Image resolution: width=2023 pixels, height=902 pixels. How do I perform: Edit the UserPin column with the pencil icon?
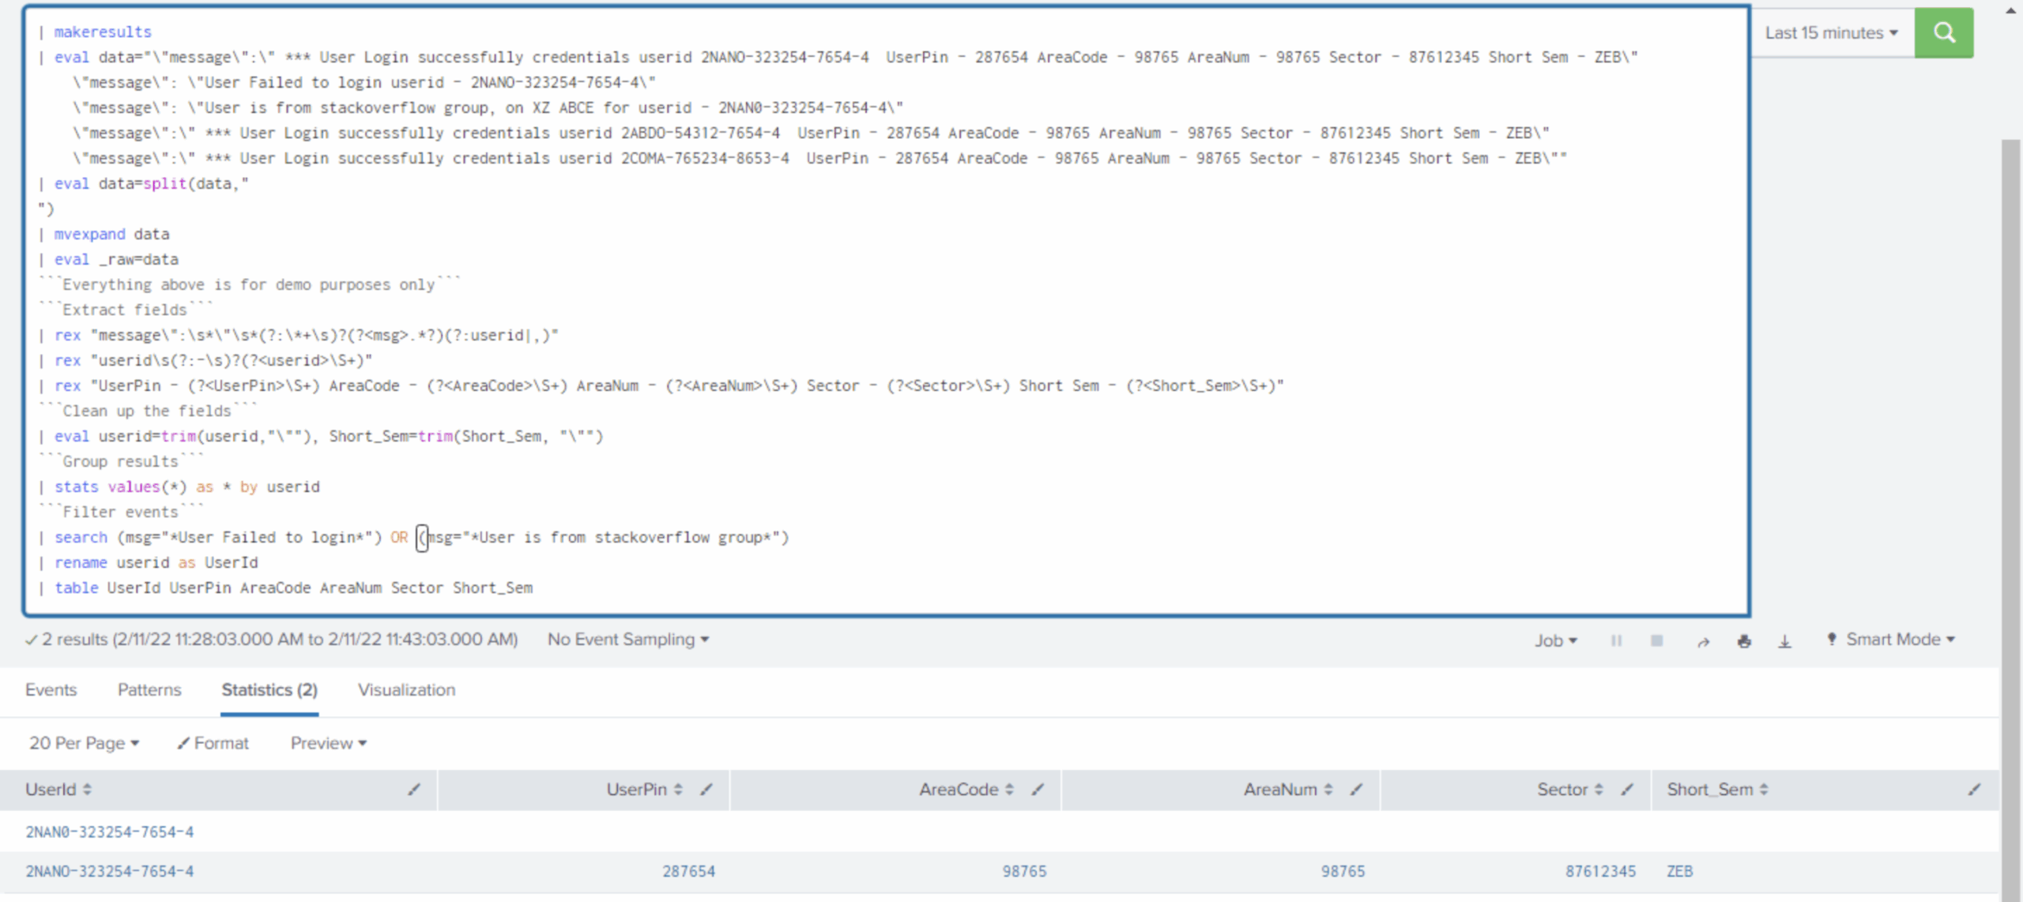click(x=706, y=789)
